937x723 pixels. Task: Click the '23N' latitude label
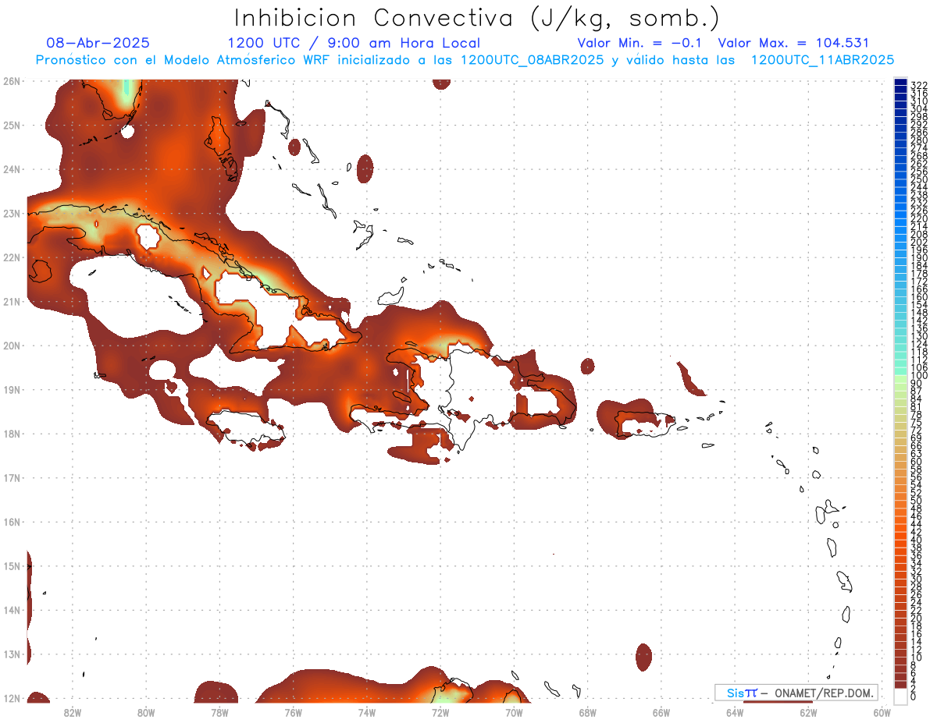click(x=12, y=213)
